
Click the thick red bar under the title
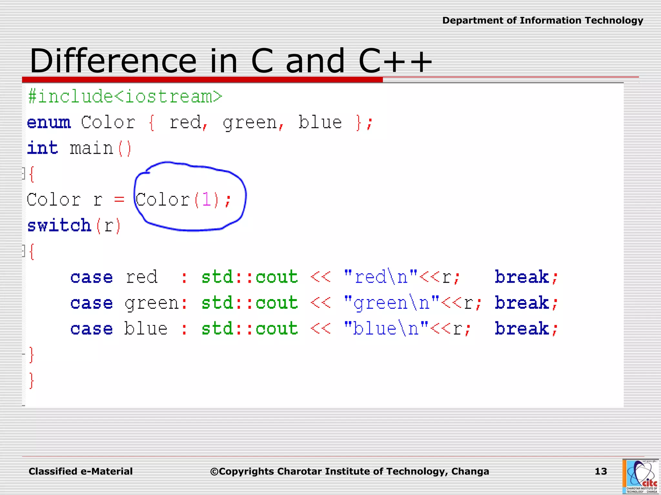point(202,80)
